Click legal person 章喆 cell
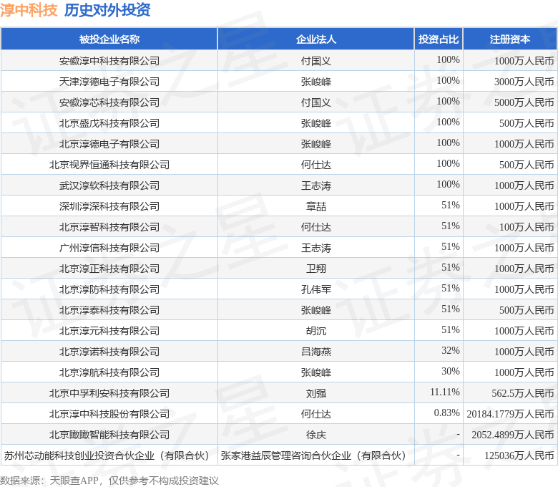The width and height of the screenshot is (558, 487). point(316,206)
